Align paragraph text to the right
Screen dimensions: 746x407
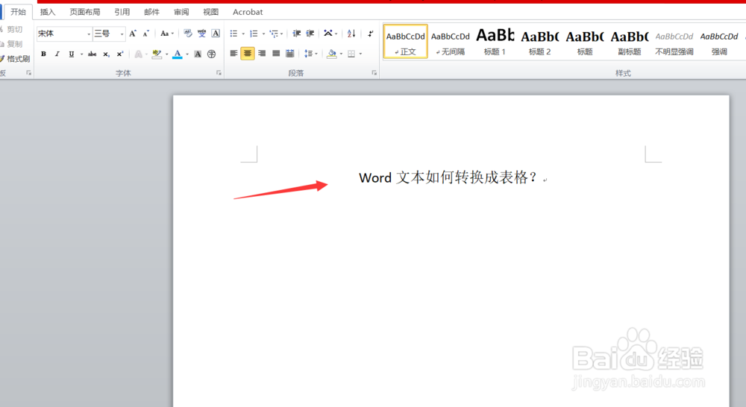(x=262, y=53)
